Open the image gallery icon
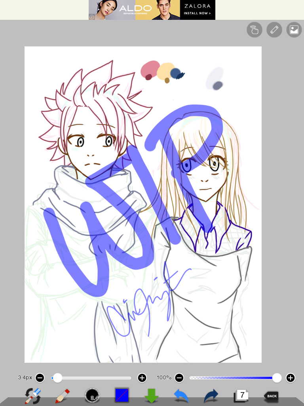This screenshot has width=304, height=406. (x=294, y=30)
